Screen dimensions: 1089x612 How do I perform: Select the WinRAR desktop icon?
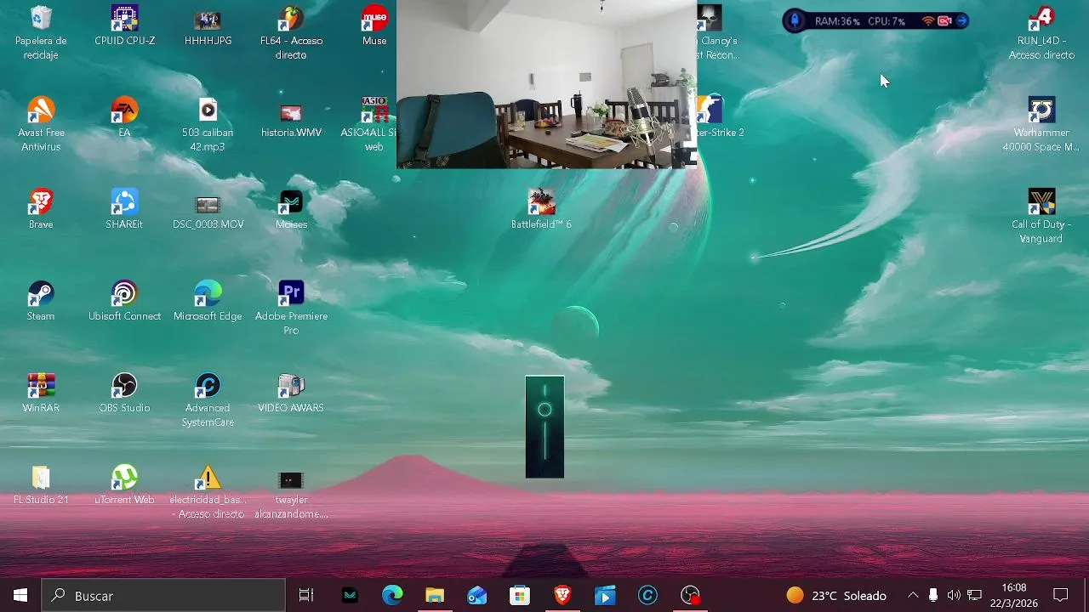point(41,393)
